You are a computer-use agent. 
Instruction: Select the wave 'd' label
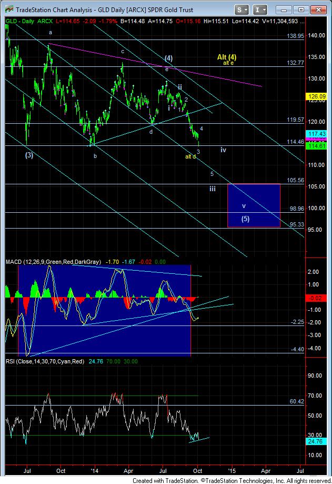pos(151,132)
